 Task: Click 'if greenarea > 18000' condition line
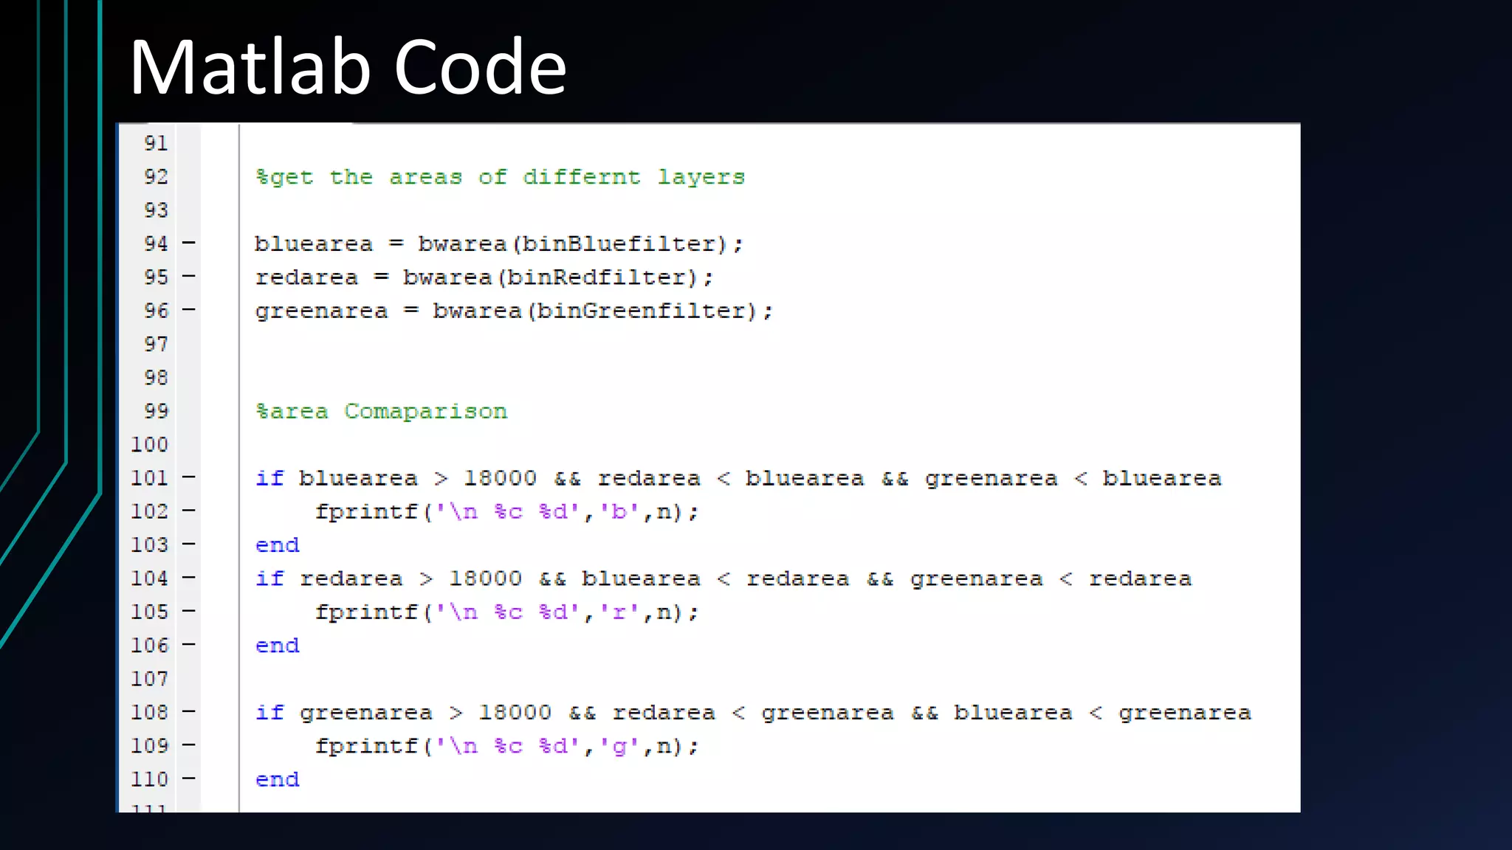753,713
